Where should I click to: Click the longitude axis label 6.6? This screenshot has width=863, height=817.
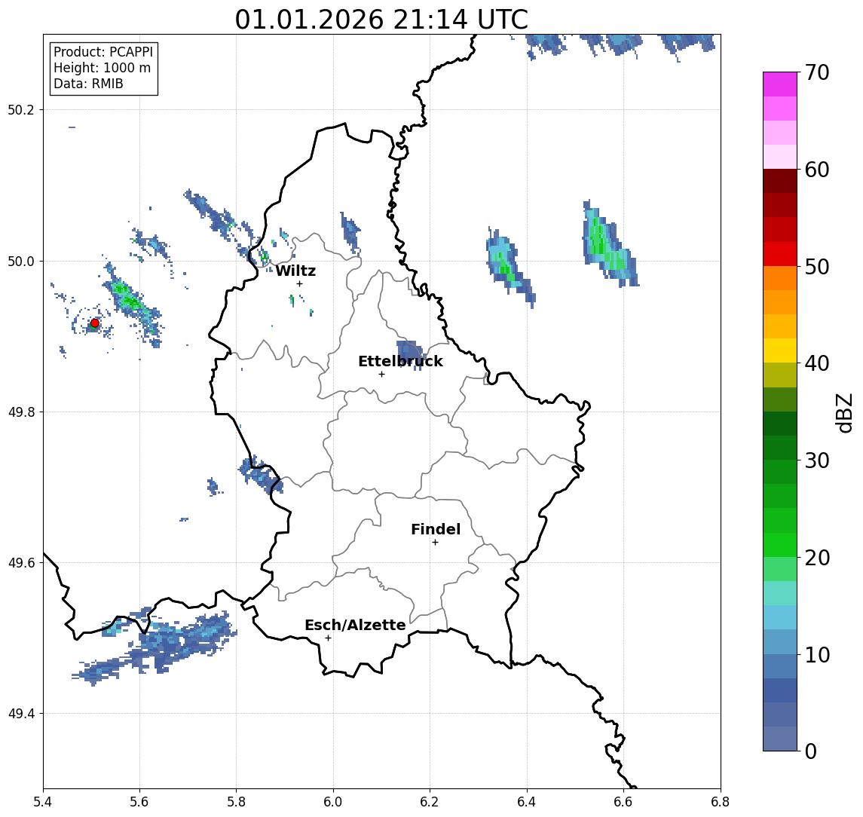coord(623,802)
